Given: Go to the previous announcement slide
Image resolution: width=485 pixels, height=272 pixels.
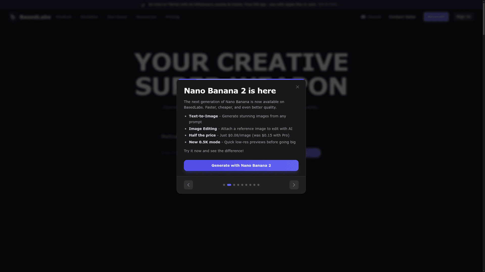Looking at the screenshot, I should tap(188, 185).
